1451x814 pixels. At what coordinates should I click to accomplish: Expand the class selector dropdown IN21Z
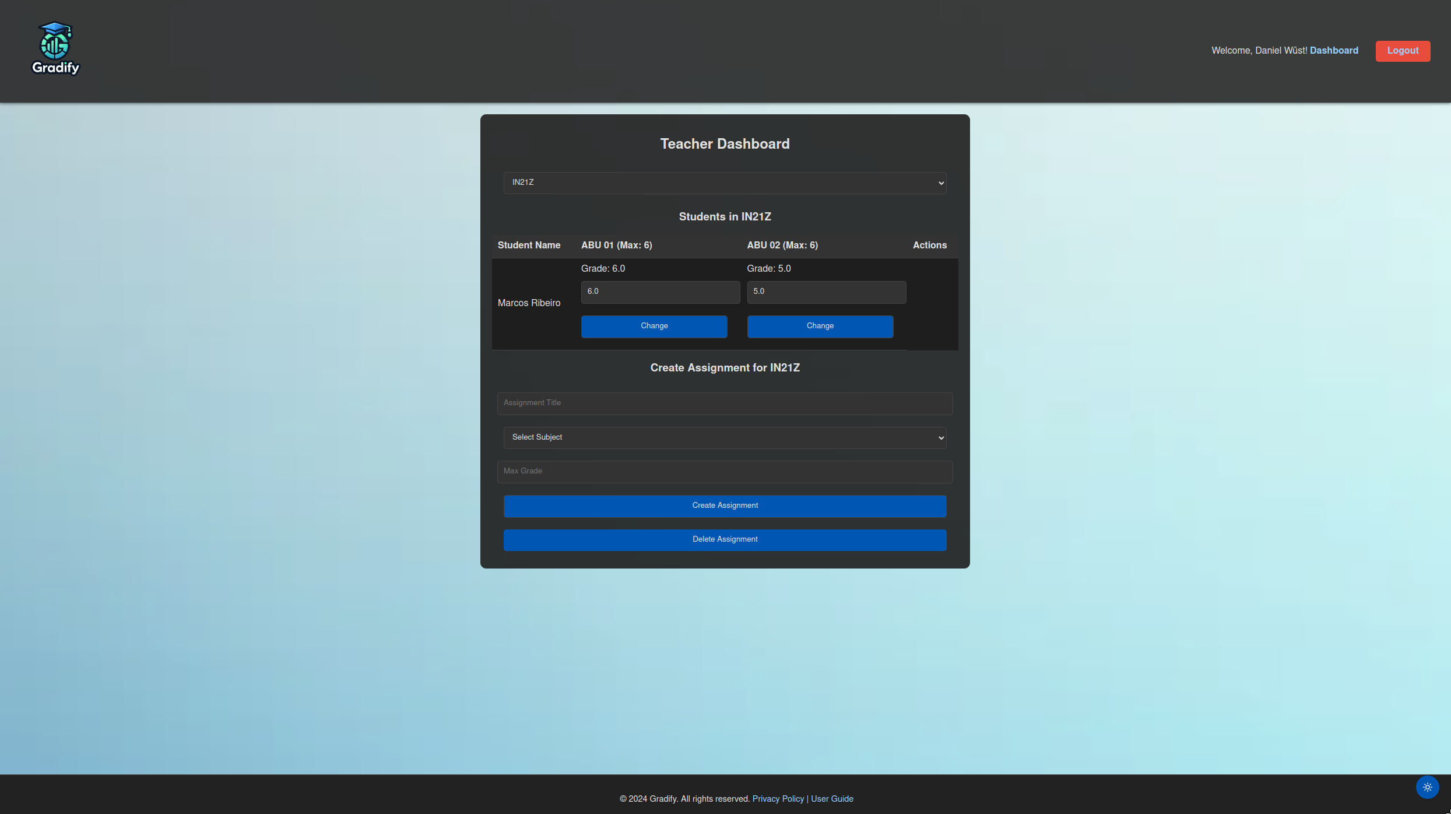[x=725, y=183]
